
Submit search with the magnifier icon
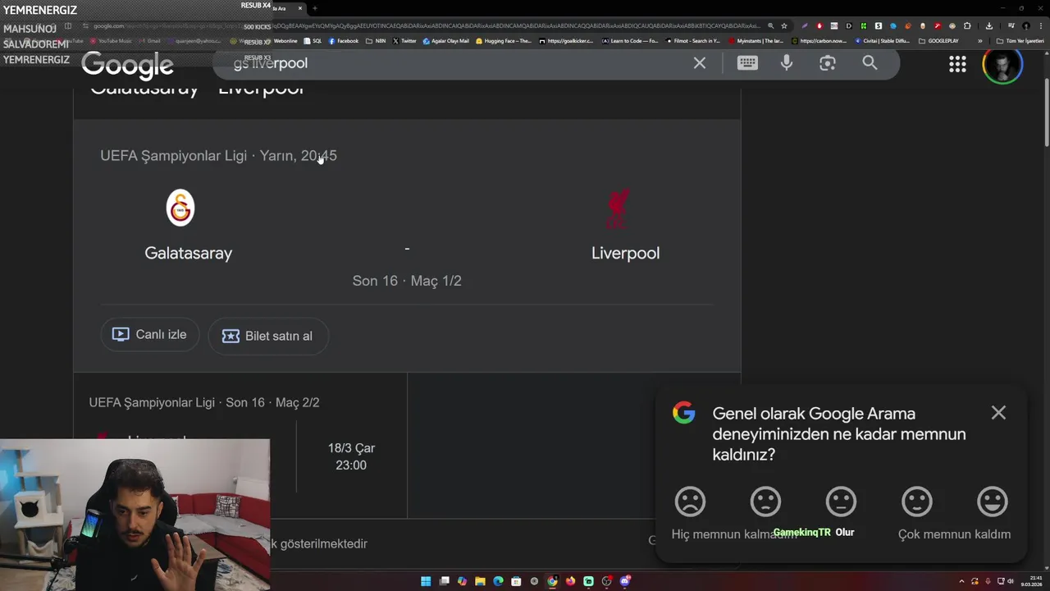point(870,63)
